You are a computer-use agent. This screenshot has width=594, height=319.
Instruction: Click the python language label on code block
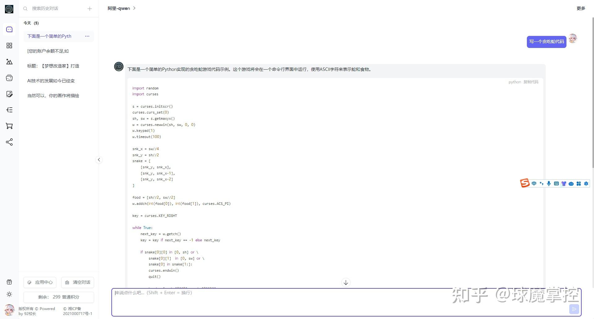point(515,82)
